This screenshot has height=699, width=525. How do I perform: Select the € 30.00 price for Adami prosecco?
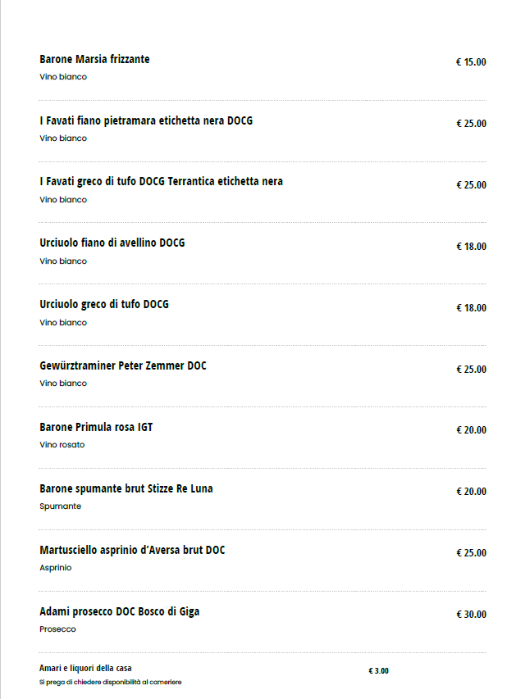pyautogui.click(x=471, y=615)
